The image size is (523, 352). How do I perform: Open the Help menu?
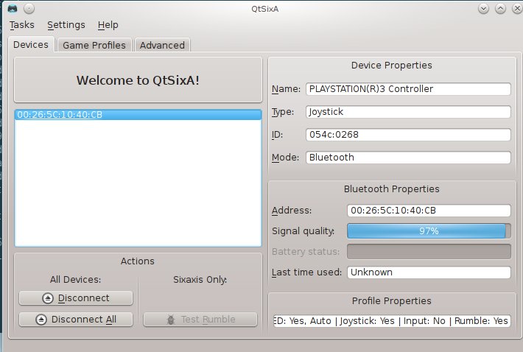(108, 25)
